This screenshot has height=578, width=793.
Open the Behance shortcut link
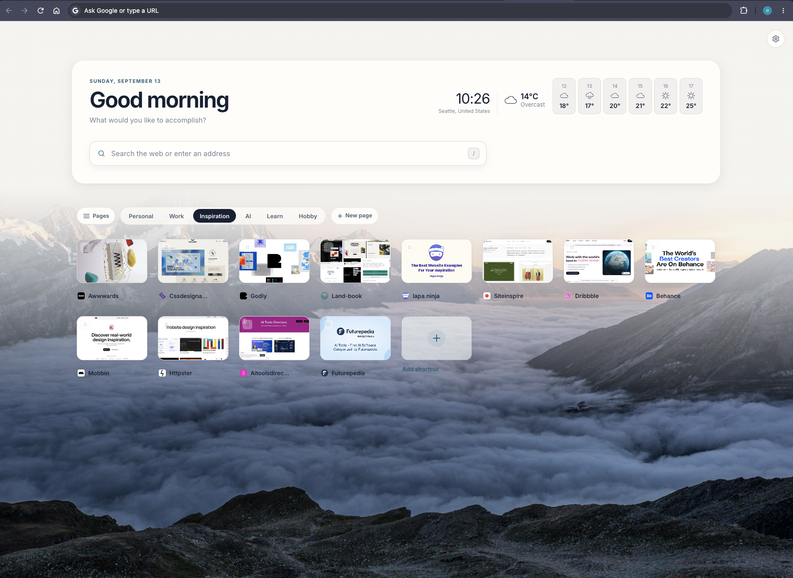pyautogui.click(x=668, y=296)
